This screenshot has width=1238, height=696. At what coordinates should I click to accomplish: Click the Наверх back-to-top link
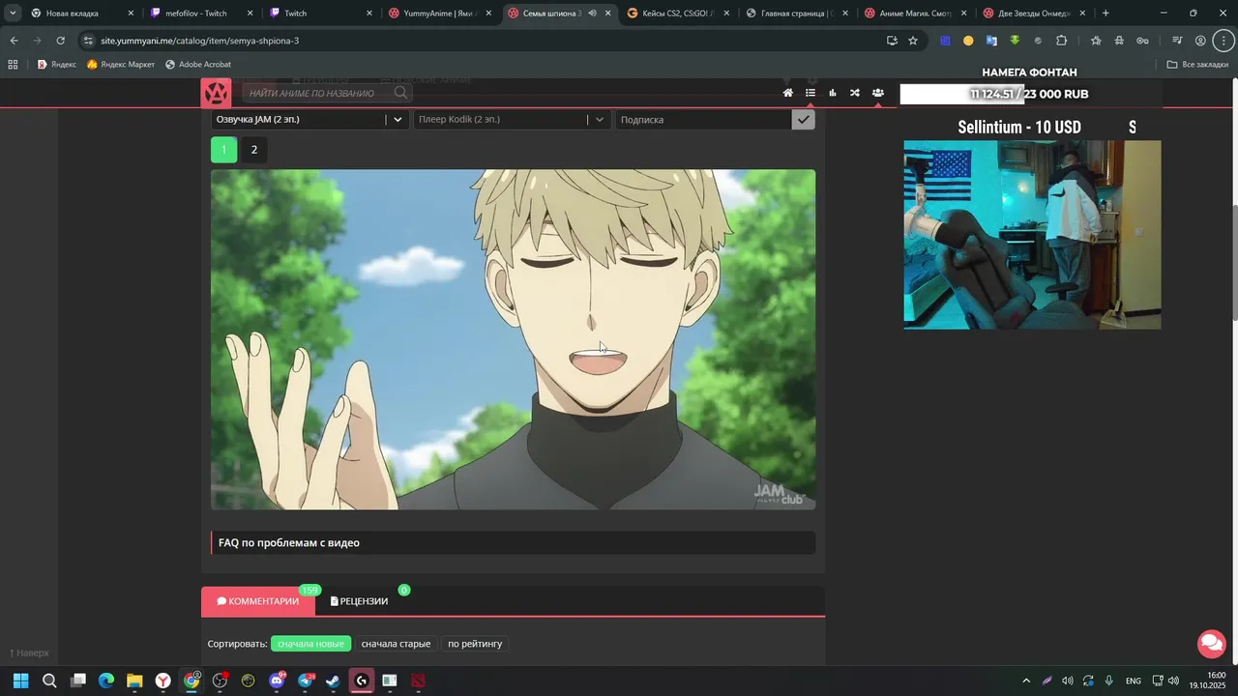coord(29,652)
